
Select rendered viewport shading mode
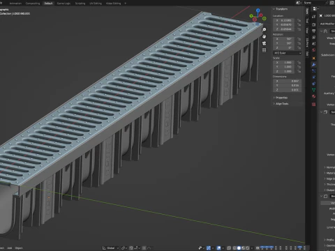click(x=248, y=248)
